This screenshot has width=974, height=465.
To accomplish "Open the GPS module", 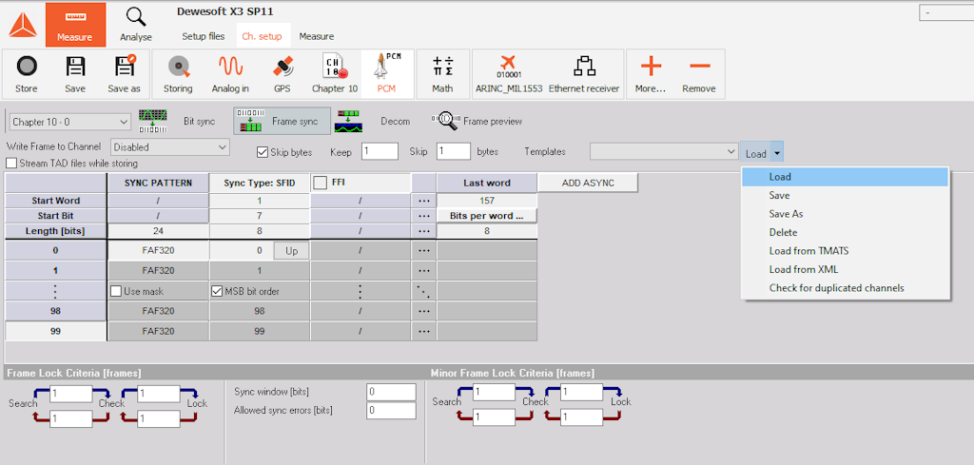I will click(282, 73).
